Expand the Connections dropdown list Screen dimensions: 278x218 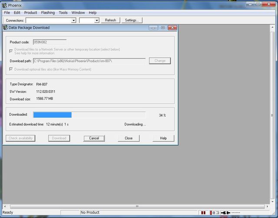pyautogui.click(x=73, y=20)
